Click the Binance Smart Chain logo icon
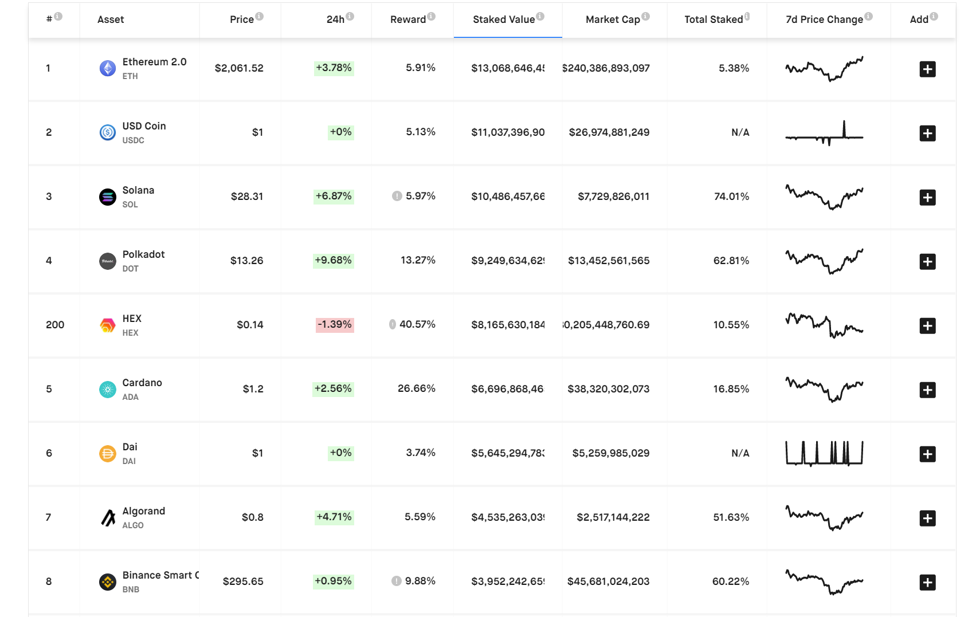976x617 pixels. click(108, 582)
